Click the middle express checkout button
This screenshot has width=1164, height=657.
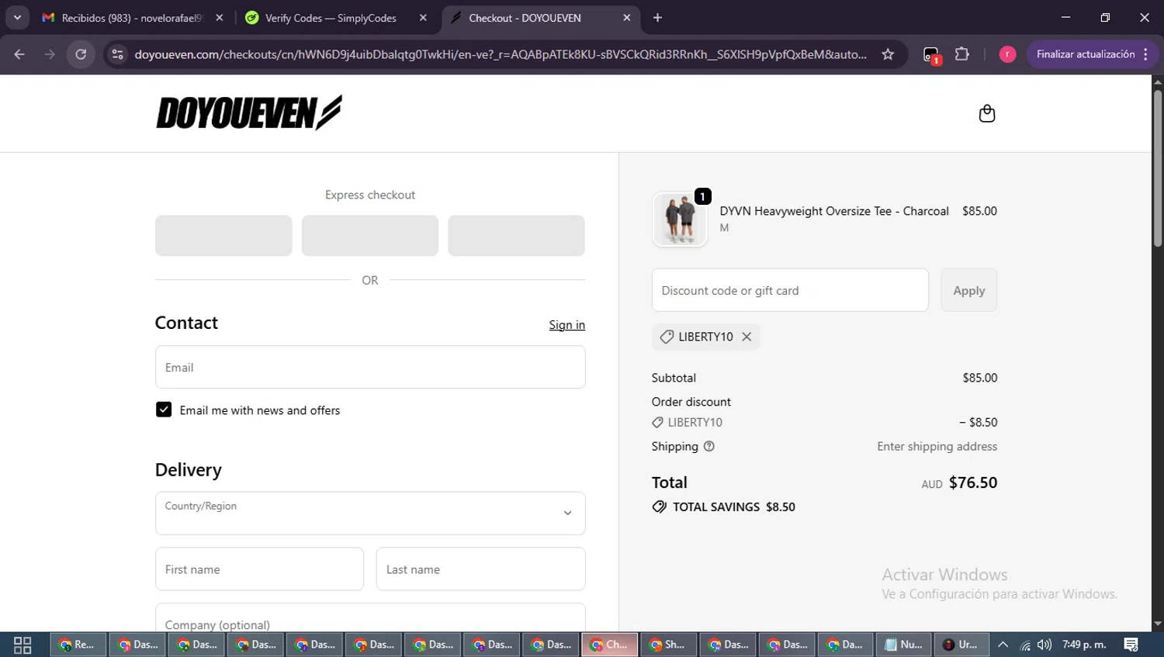[x=370, y=236]
